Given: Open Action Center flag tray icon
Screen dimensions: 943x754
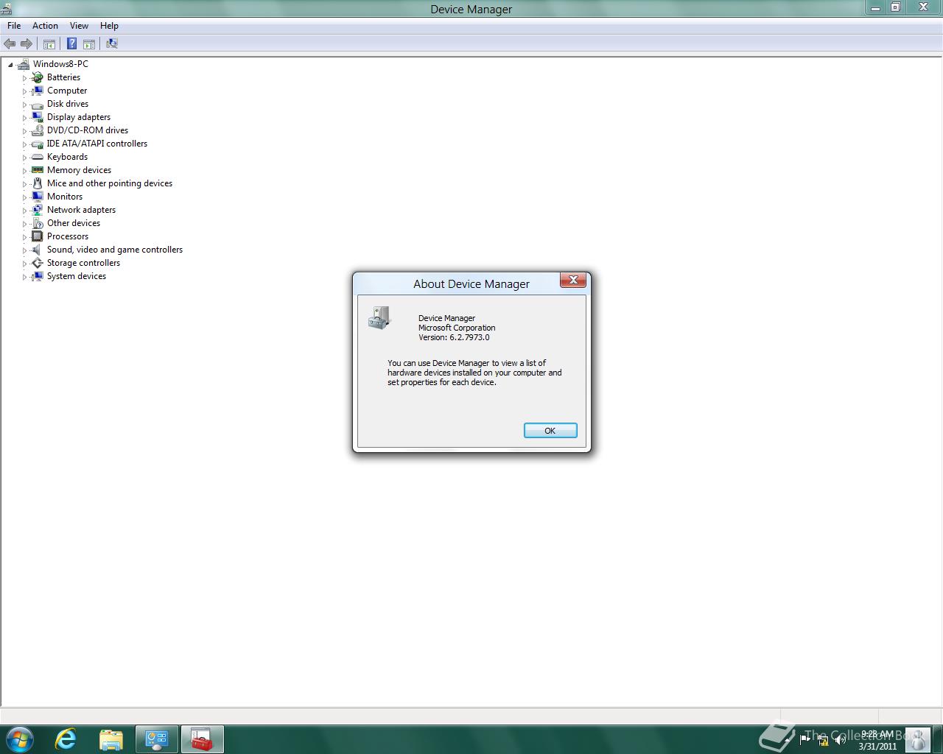Looking at the screenshot, I should pyautogui.click(x=804, y=739).
